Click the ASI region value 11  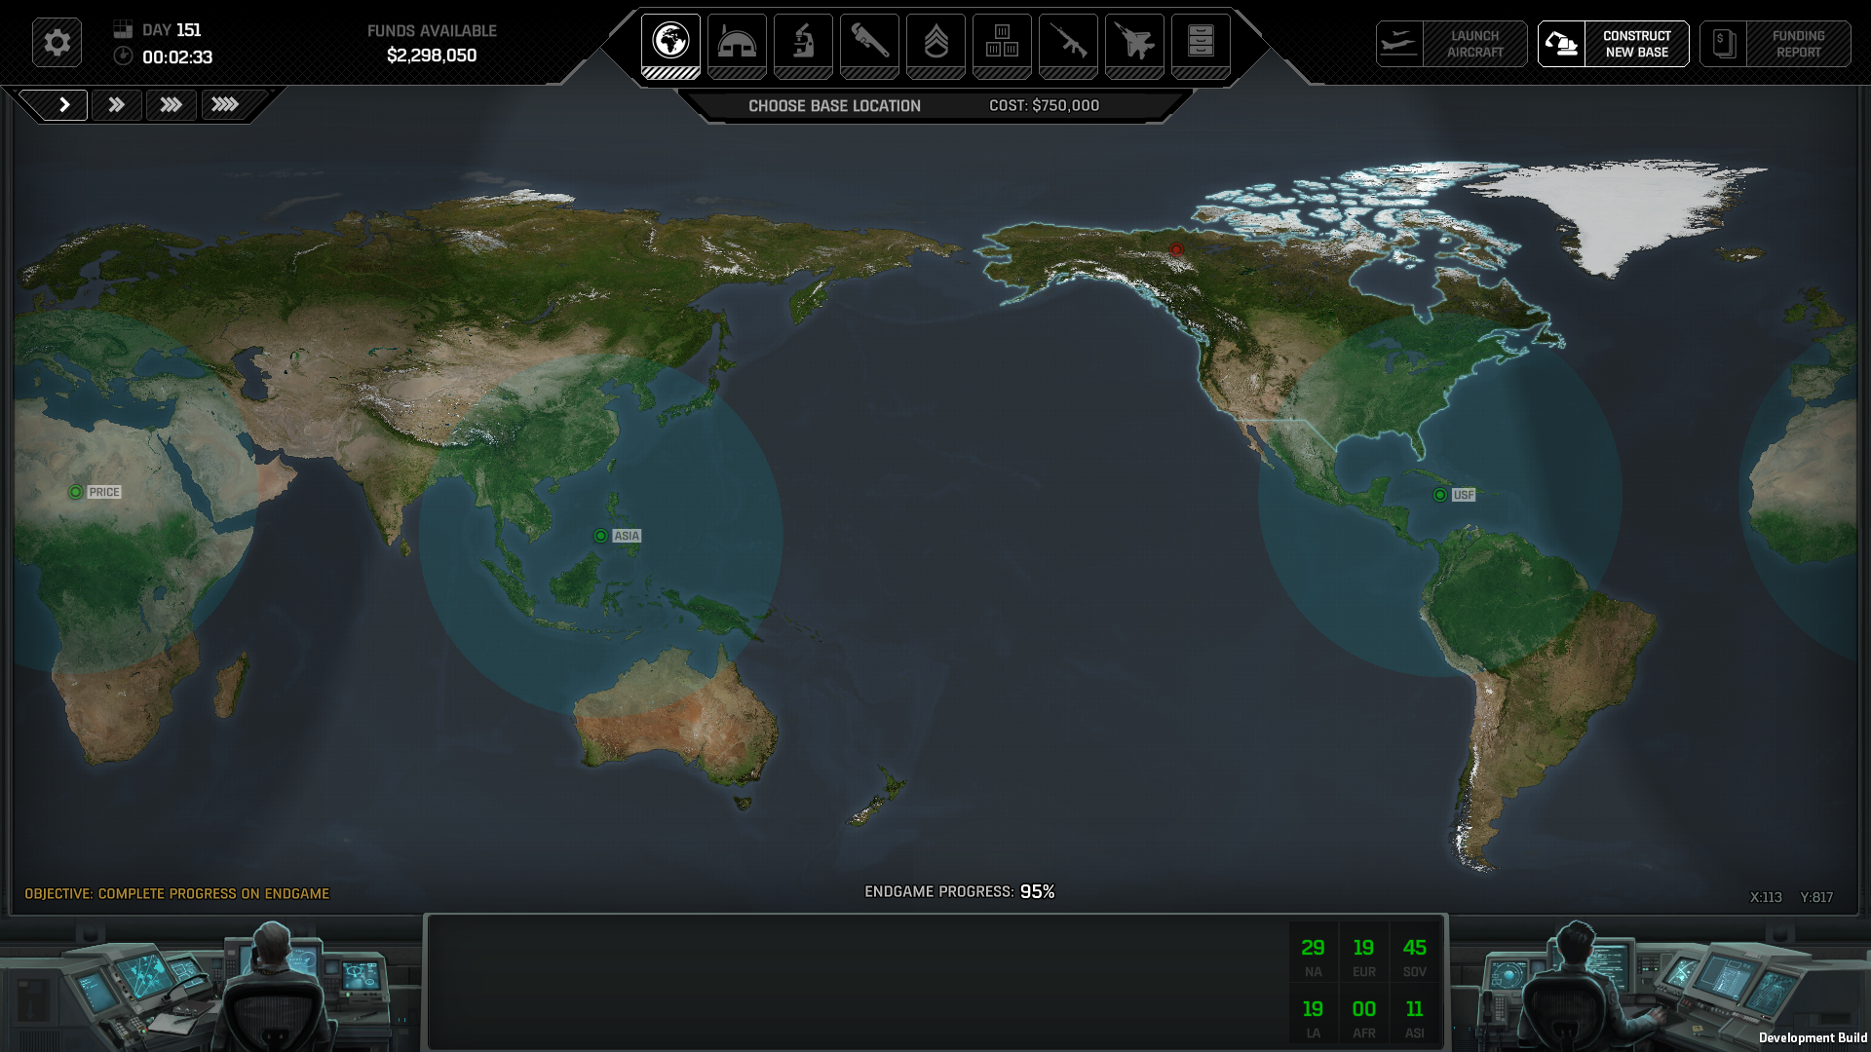click(x=1414, y=1009)
